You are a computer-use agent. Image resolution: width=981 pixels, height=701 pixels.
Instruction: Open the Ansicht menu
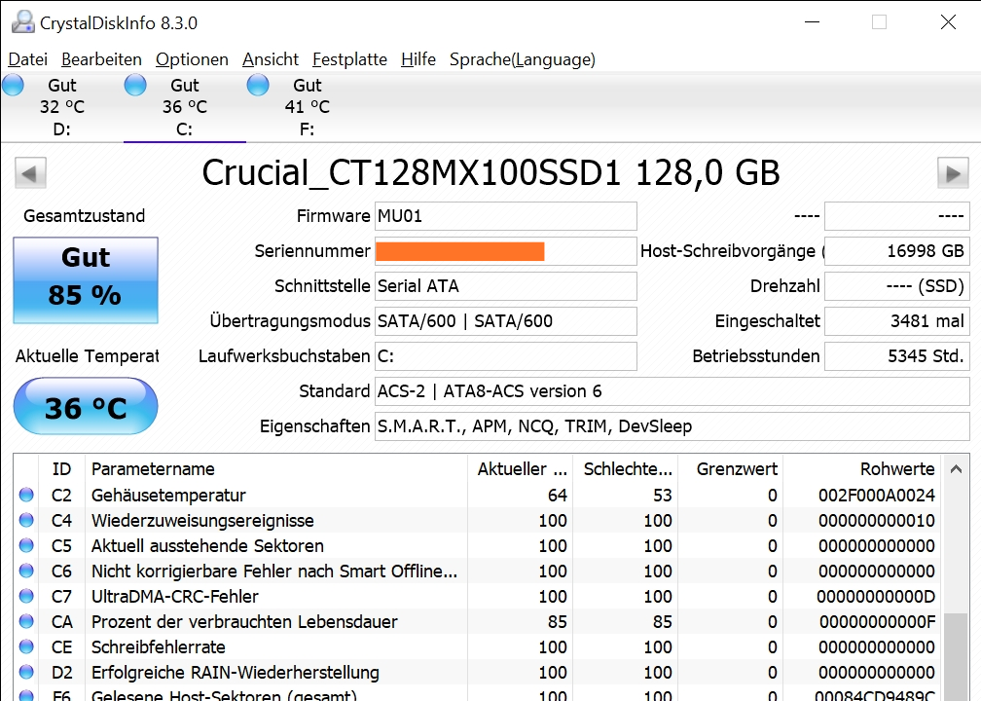[x=271, y=59]
